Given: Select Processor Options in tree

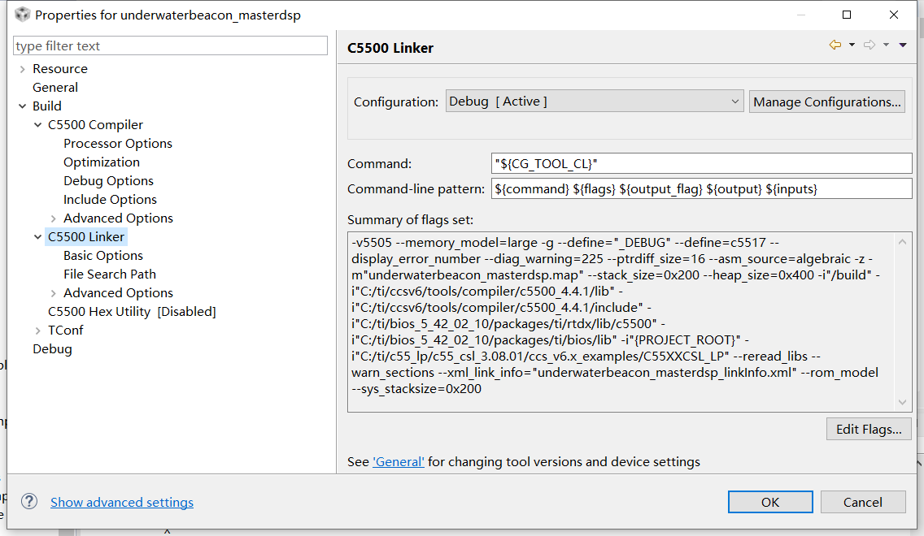Looking at the screenshot, I should click(118, 144).
